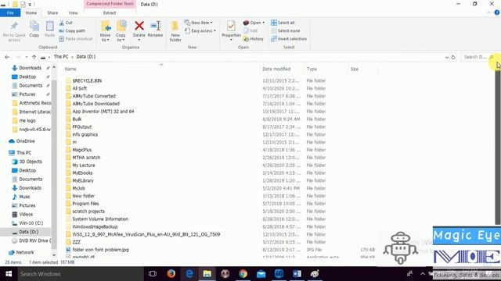Image resolution: width=501 pixels, height=281 pixels.
Task: Open Task View on taskbar
Action: (153, 274)
